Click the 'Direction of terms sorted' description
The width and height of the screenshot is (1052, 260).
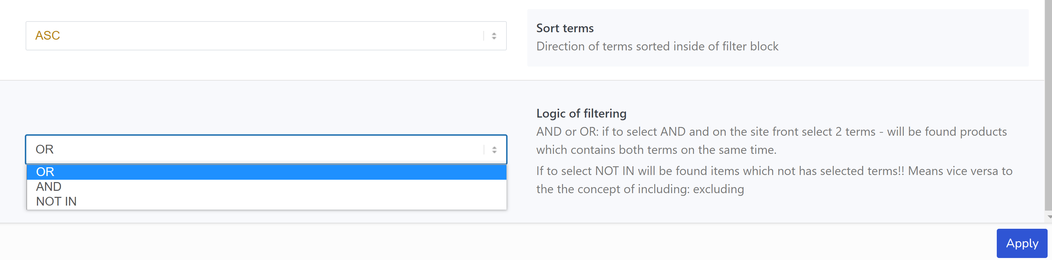(x=657, y=46)
